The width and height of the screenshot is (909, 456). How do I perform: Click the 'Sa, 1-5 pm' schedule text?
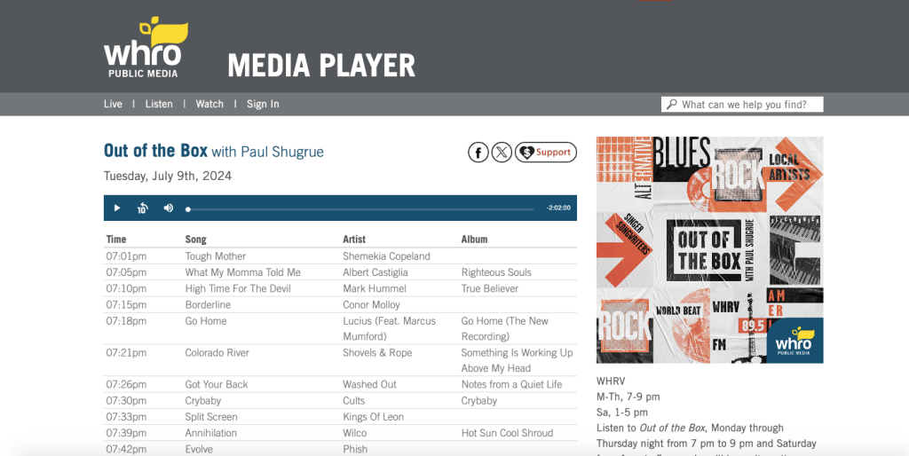622,413
